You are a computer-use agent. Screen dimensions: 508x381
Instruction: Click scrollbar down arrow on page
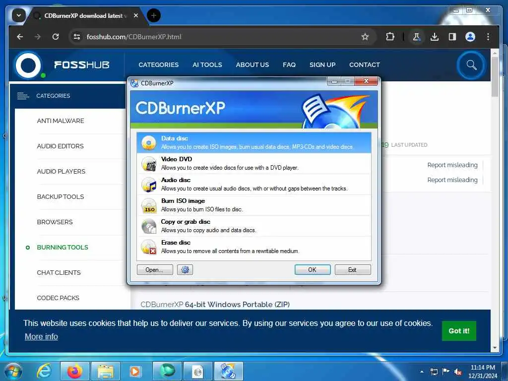click(495, 348)
